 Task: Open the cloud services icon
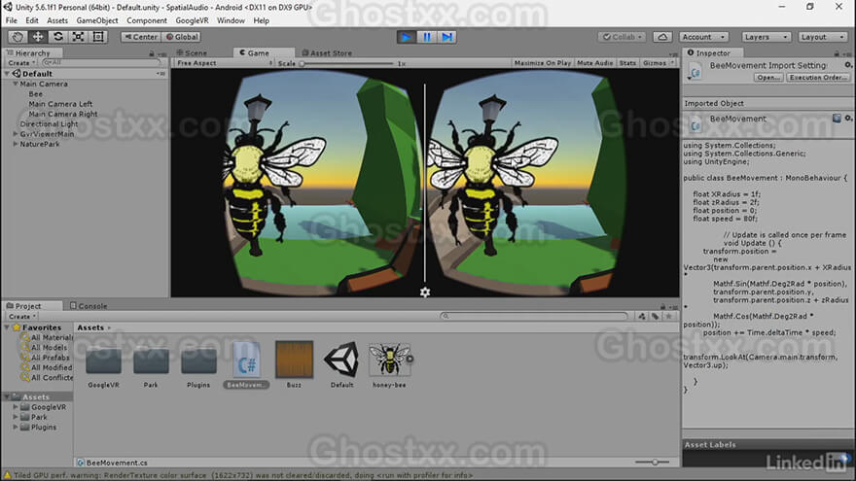click(x=662, y=37)
